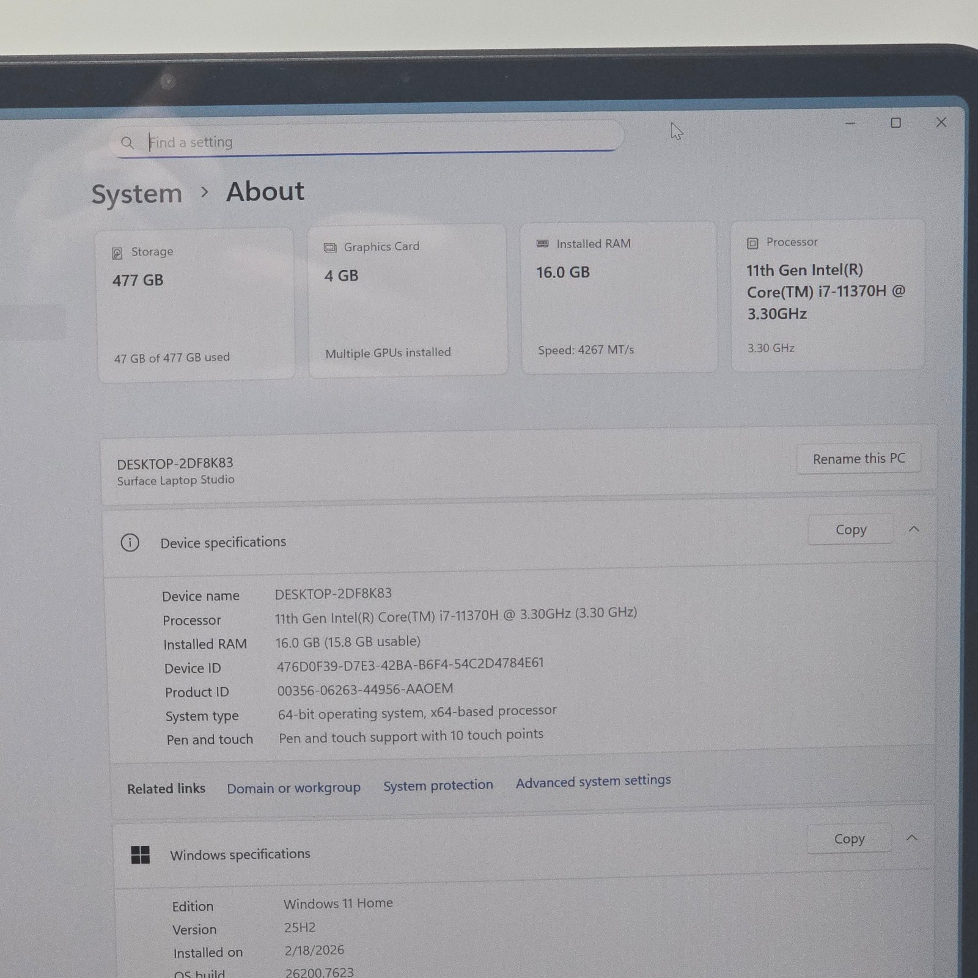
Task: Open Advanced system settings link
Action: [594, 781]
